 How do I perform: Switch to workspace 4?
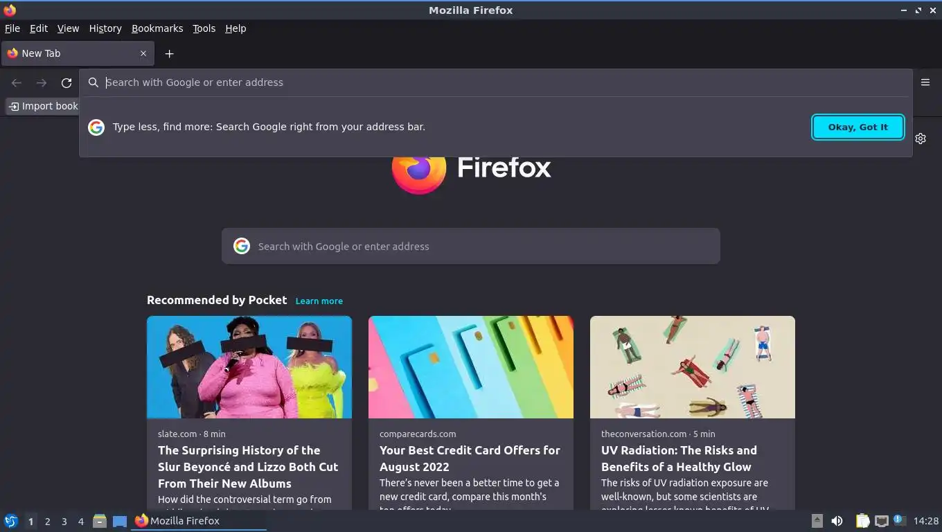point(81,521)
